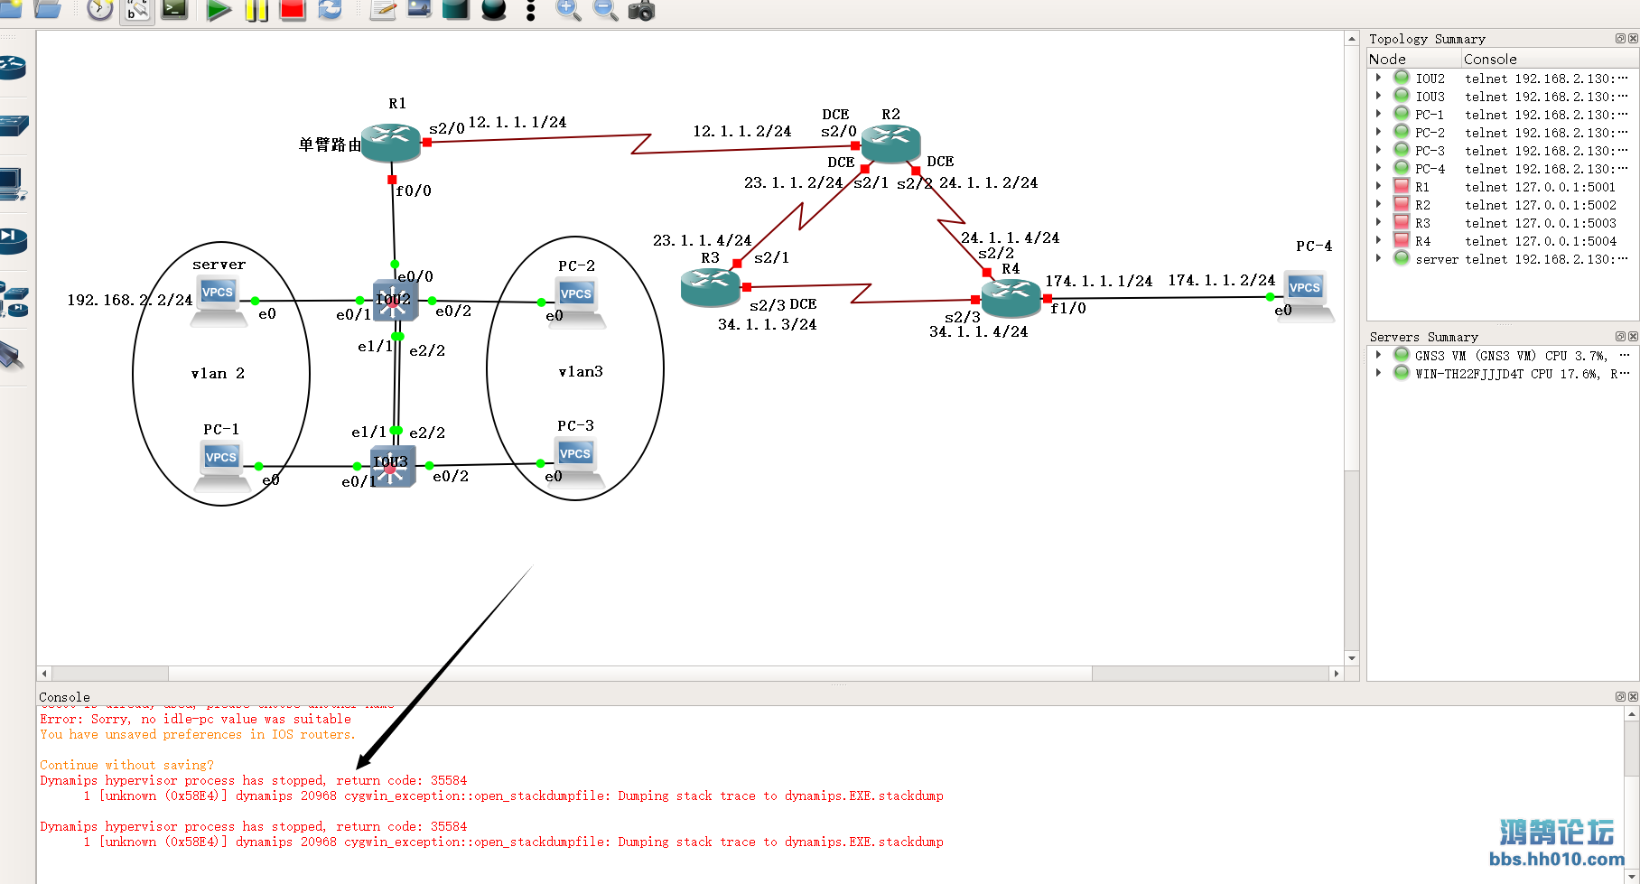The width and height of the screenshot is (1640, 884).
Task: Take a screenshot with camera icon
Action: click(641, 10)
